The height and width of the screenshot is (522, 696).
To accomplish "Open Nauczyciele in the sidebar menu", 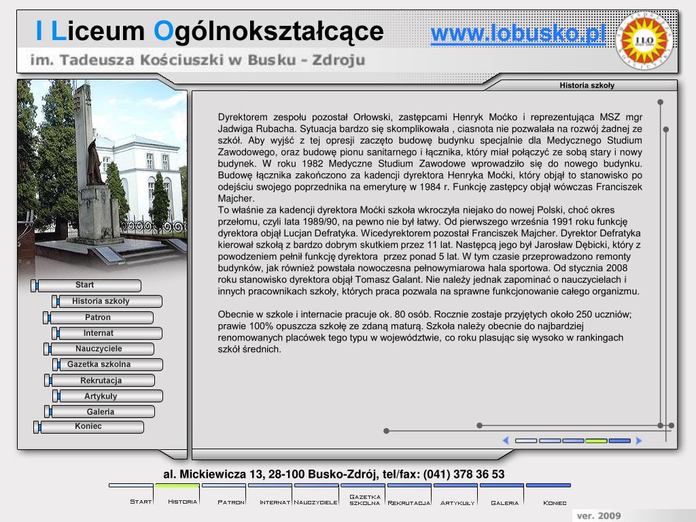I will coord(99,349).
